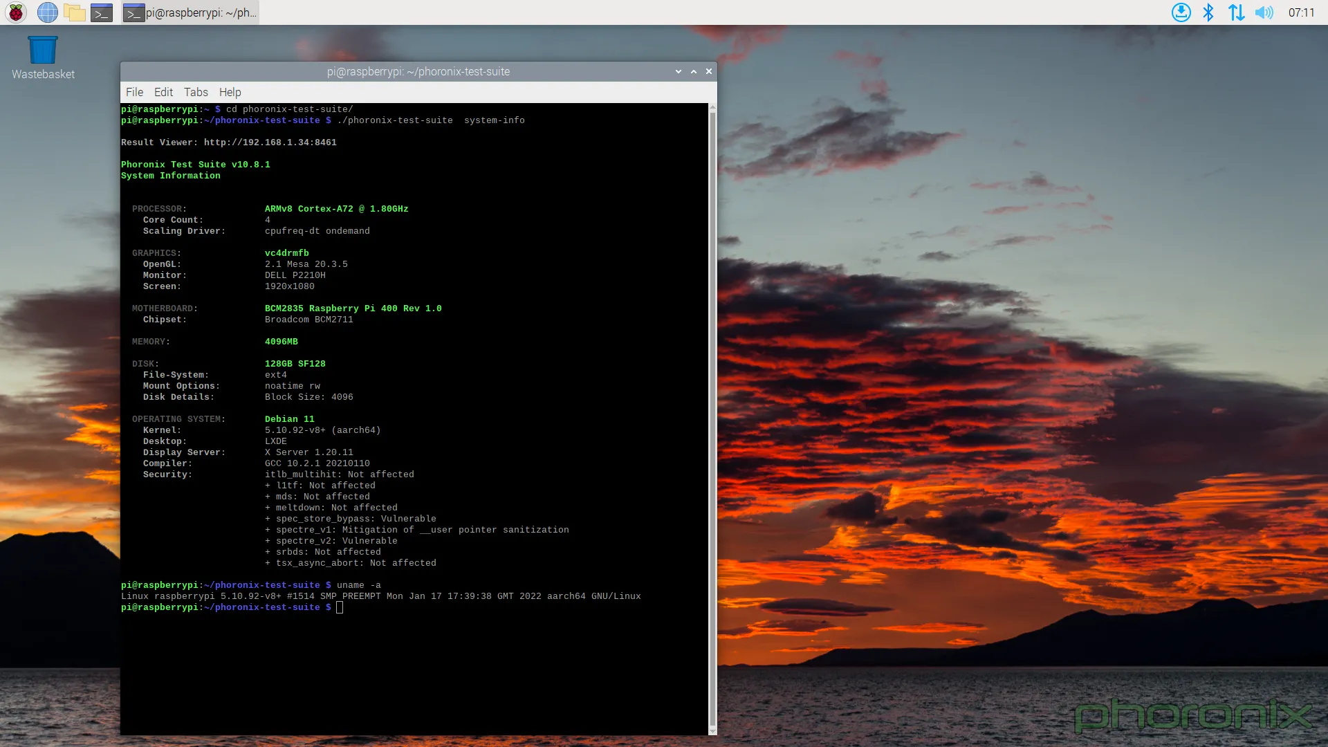Click the 'DELL P2210H' monitor value
The width and height of the screenshot is (1328, 747).
click(295, 275)
